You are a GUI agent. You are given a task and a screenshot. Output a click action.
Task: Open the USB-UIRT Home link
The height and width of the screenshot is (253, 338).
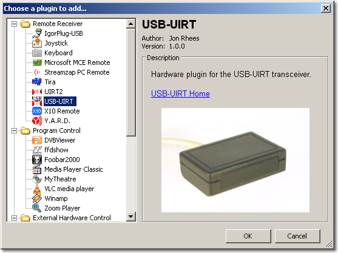pyautogui.click(x=180, y=94)
